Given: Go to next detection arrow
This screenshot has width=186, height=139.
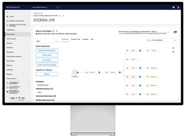Looking at the screenshot, I should [x=64, y=16].
